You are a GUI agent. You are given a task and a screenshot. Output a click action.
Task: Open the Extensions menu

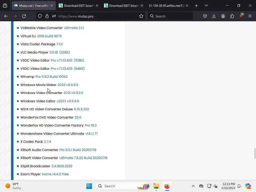tap(232, 16)
